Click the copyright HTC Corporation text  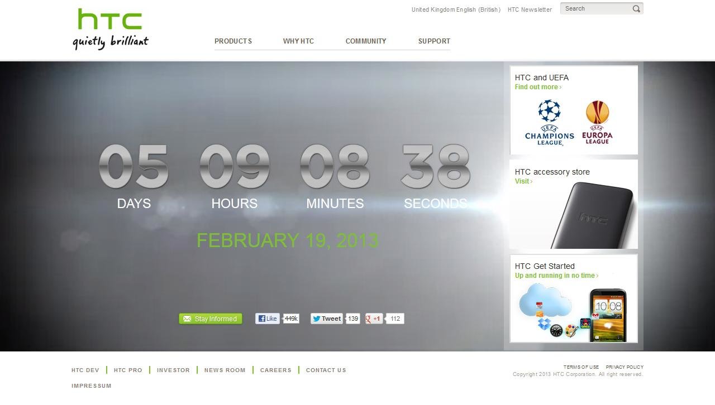point(578,374)
